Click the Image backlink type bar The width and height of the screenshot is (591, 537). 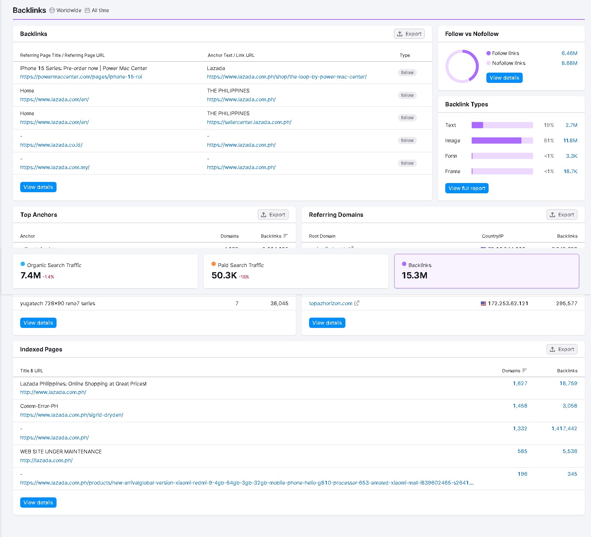coord(502,140)
